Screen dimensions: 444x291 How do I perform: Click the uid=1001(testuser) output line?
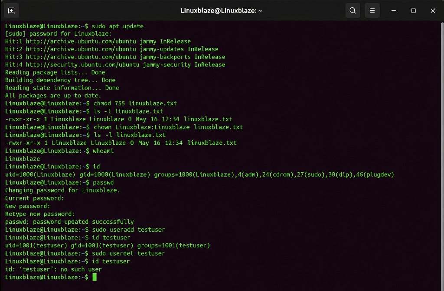coord(108,246)
